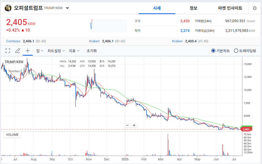Click the Overlays label on chart
The image size is (262, 164).
click(14, 71)
